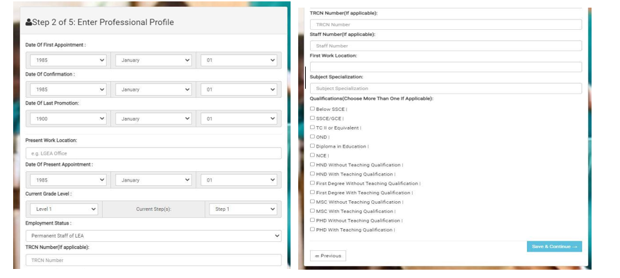
Task: Expand the Current Grade Level dropdown
Action: [63, 209]
